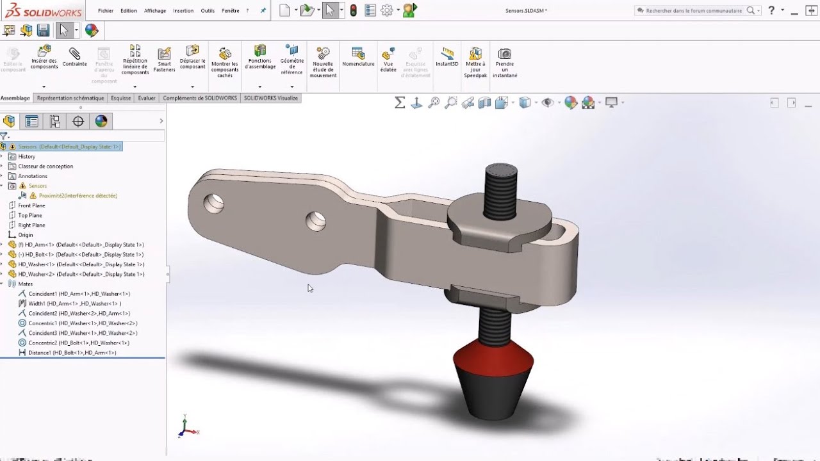Click the Section View icon
This screenshot has height=461, width=820.
485,102
